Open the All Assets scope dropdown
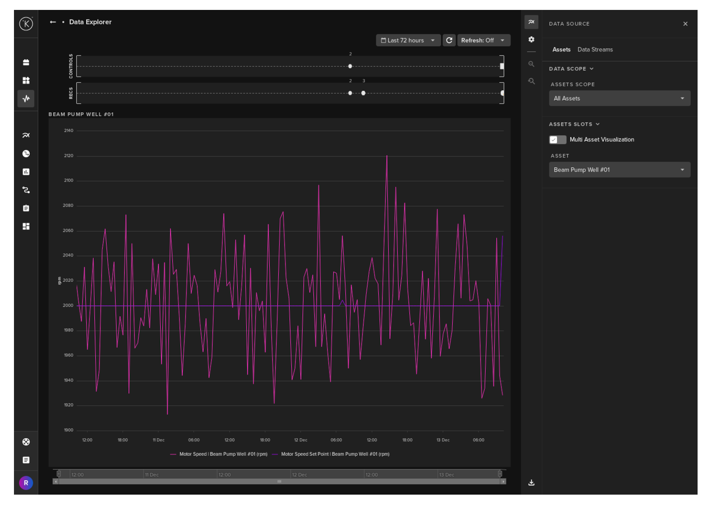 619,98
